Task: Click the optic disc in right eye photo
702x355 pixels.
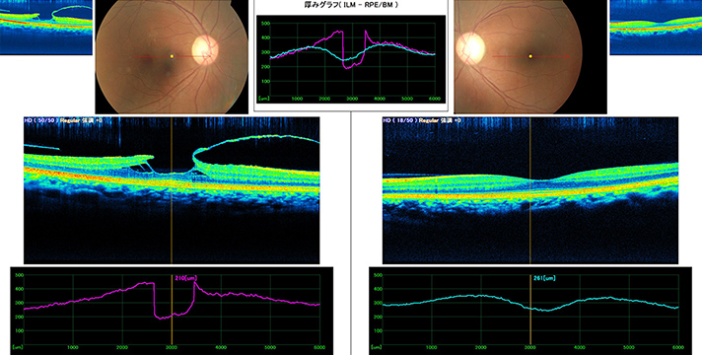Action: tap(205, 49)
